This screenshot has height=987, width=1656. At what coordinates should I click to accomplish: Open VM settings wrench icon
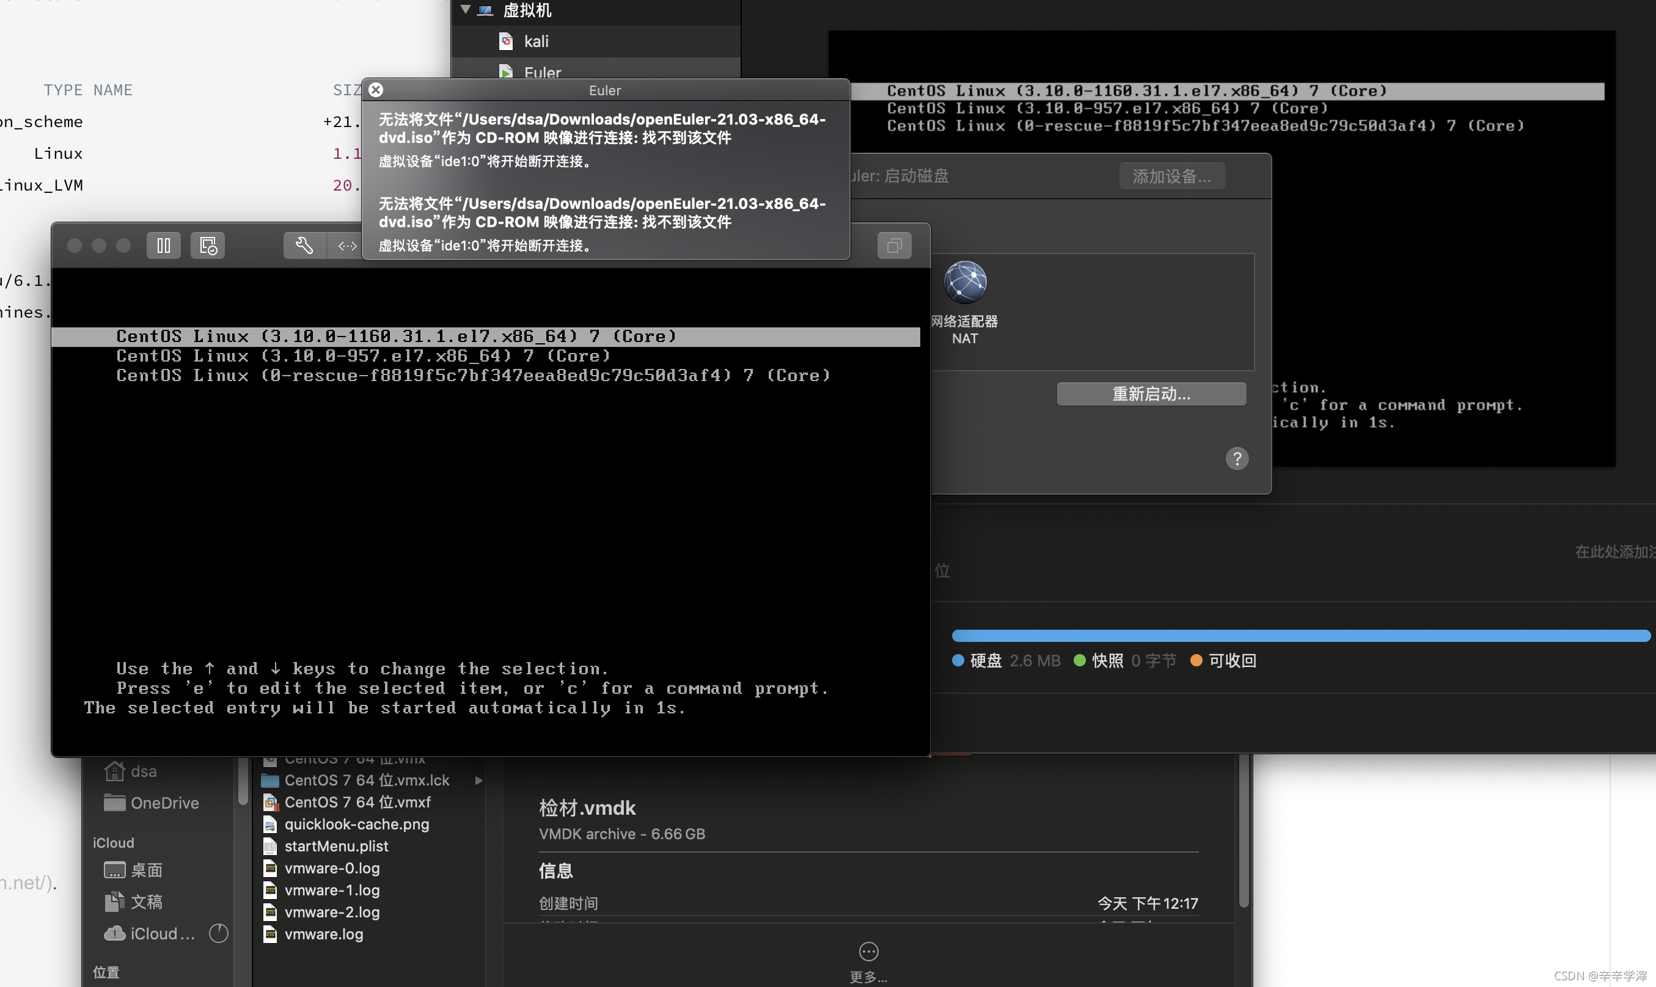click(304, 246)
